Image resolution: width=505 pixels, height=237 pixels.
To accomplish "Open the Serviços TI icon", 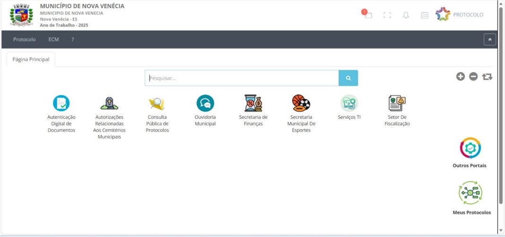I will click(x=349, y=103).
